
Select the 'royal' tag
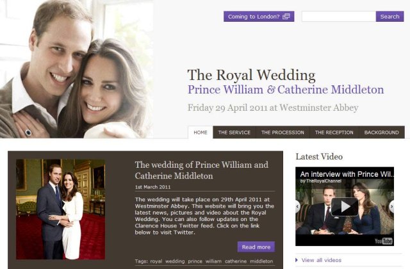pyautogui.click(x=156, y=261)
